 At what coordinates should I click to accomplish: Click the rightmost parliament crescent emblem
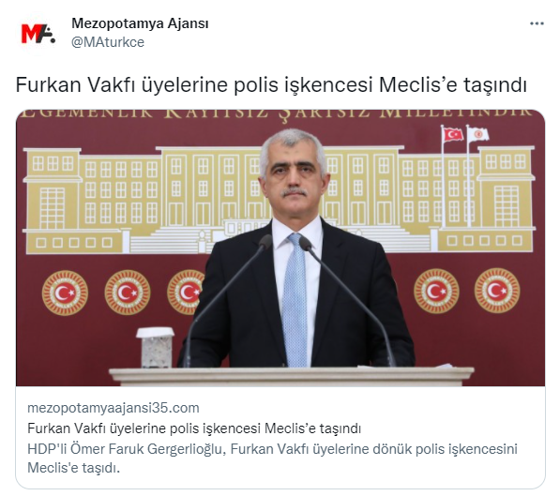pyautogui.click(x=497, y=291)
